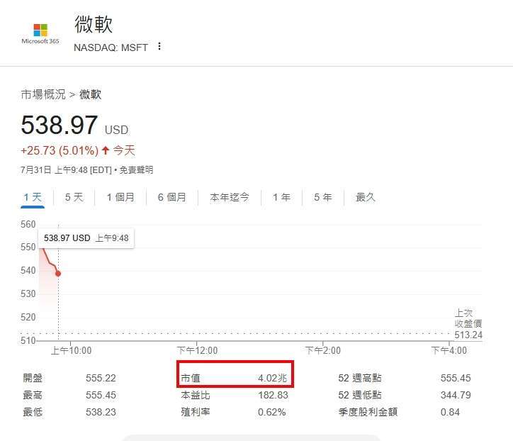Click the +25.73 (5.01%) change text
The image size is (513, 441).
point(60,150)
